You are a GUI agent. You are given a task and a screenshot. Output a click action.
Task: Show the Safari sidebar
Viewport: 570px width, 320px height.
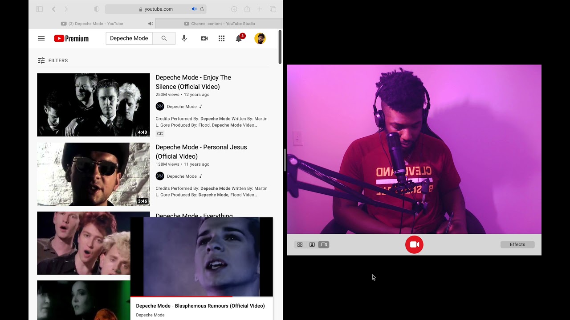point(39,9)
